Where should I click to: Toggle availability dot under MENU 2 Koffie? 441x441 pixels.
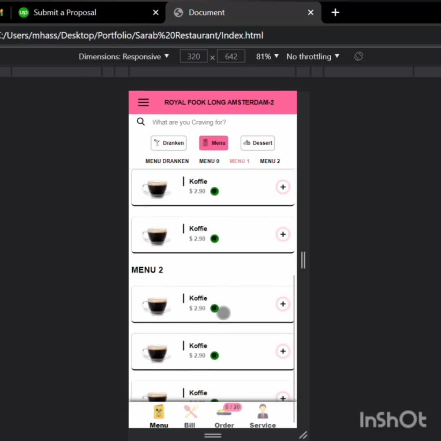(x=215, y=308)
